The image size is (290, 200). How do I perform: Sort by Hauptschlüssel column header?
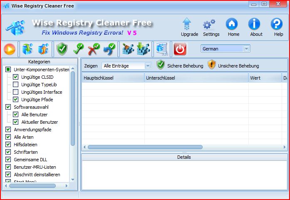113,78
